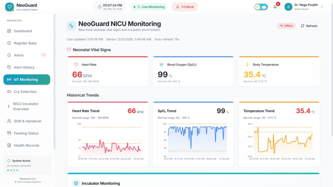Click the wind icon in Blood Oxygen card
The height and width of the screenshot is (187, 333).
pos(162,64)
